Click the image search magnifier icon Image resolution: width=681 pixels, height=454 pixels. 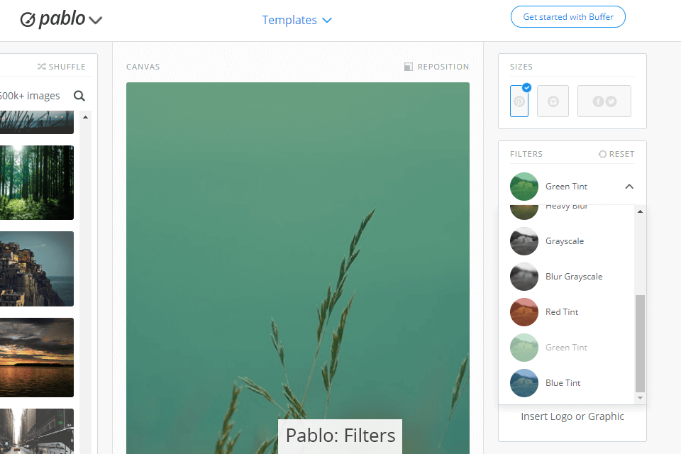click(x=79, y=96)
